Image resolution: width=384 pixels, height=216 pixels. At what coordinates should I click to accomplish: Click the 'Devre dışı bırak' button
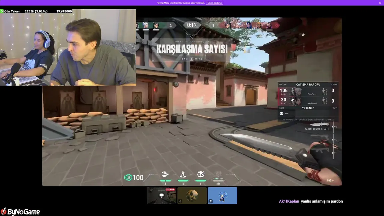click(214, 3)
